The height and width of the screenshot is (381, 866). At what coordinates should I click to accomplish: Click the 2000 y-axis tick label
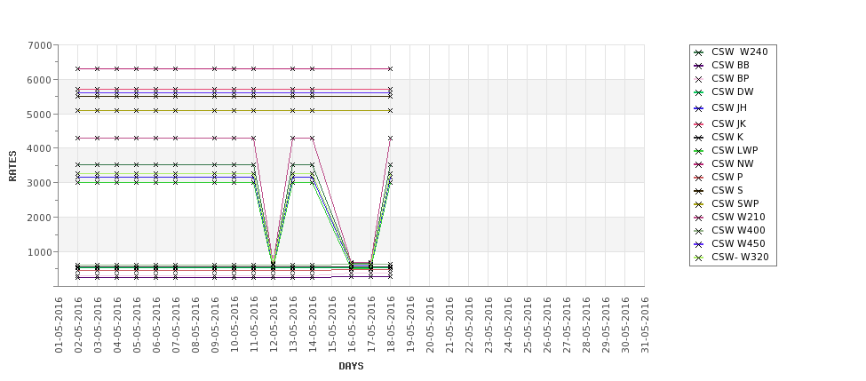tap(40, 218)
